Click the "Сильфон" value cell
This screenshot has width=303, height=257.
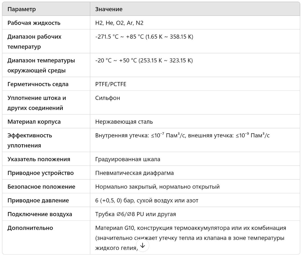(108, 98)
